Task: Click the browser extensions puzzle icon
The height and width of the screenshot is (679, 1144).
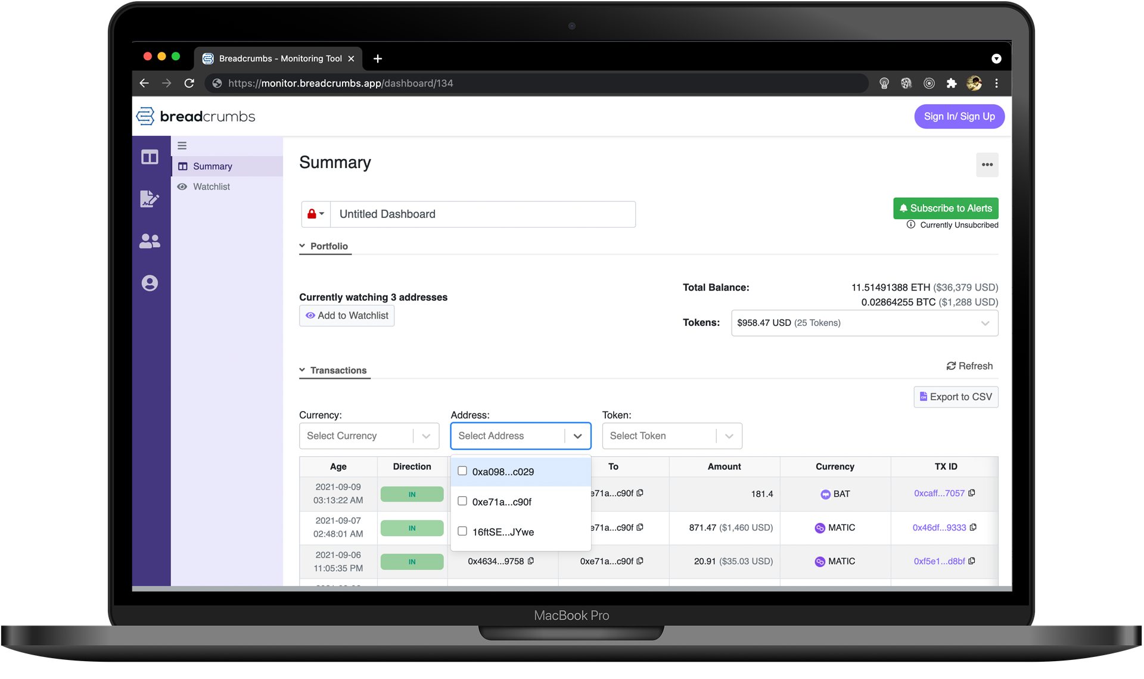Action: coord(952,83)
